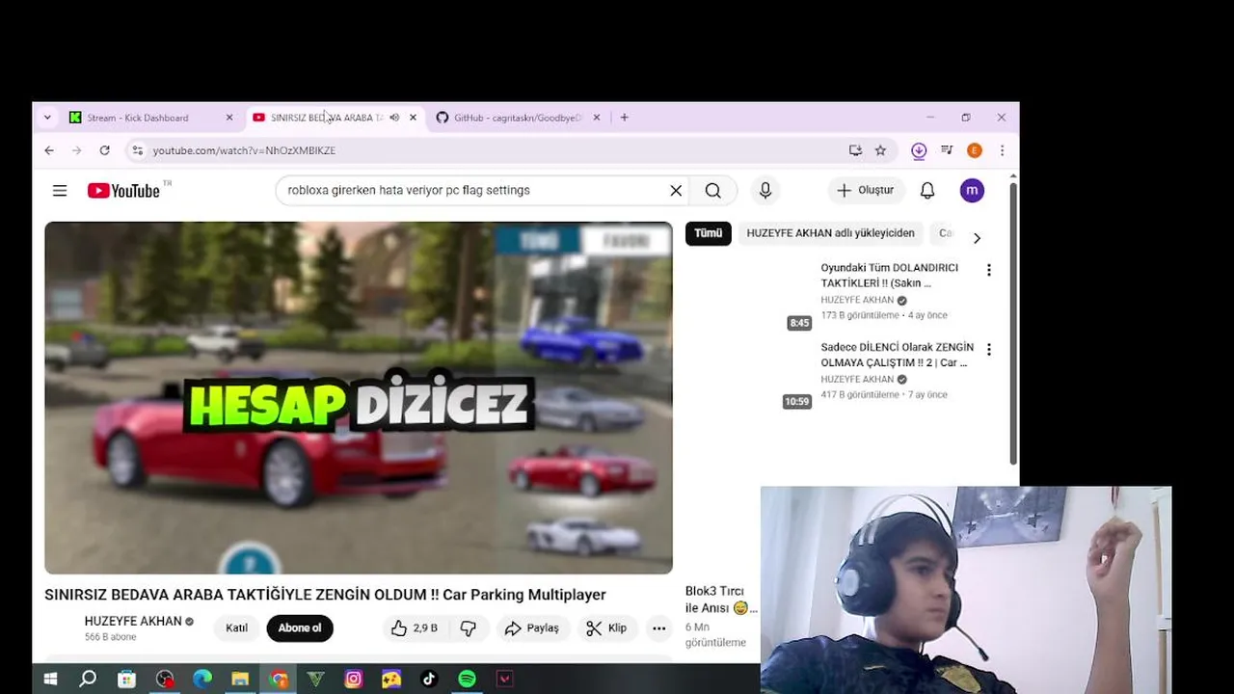Open 'Blok3 Tırcı ile Anısı' video
The height and width of the screenshot is (694, 1234).
point(719,600)
